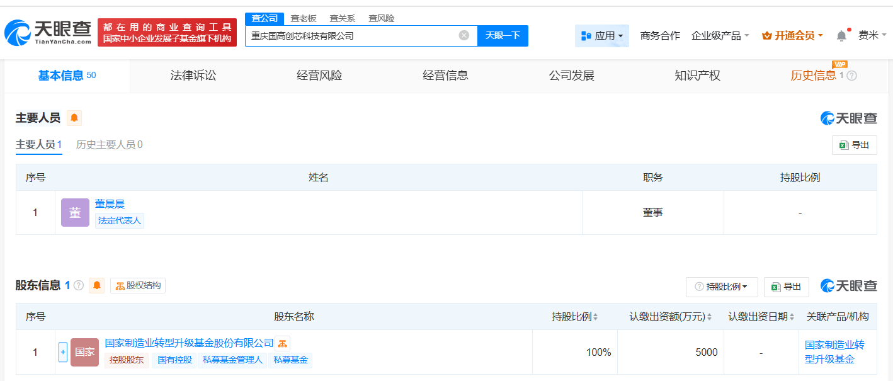Sort shareholders by 持股比例 column
Image resolution: width=893 pixels, height=381 pixels.
pos(595,317)
